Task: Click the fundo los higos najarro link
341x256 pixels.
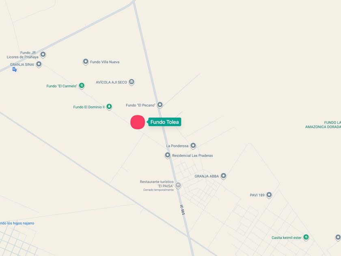Action: [17, 223]
